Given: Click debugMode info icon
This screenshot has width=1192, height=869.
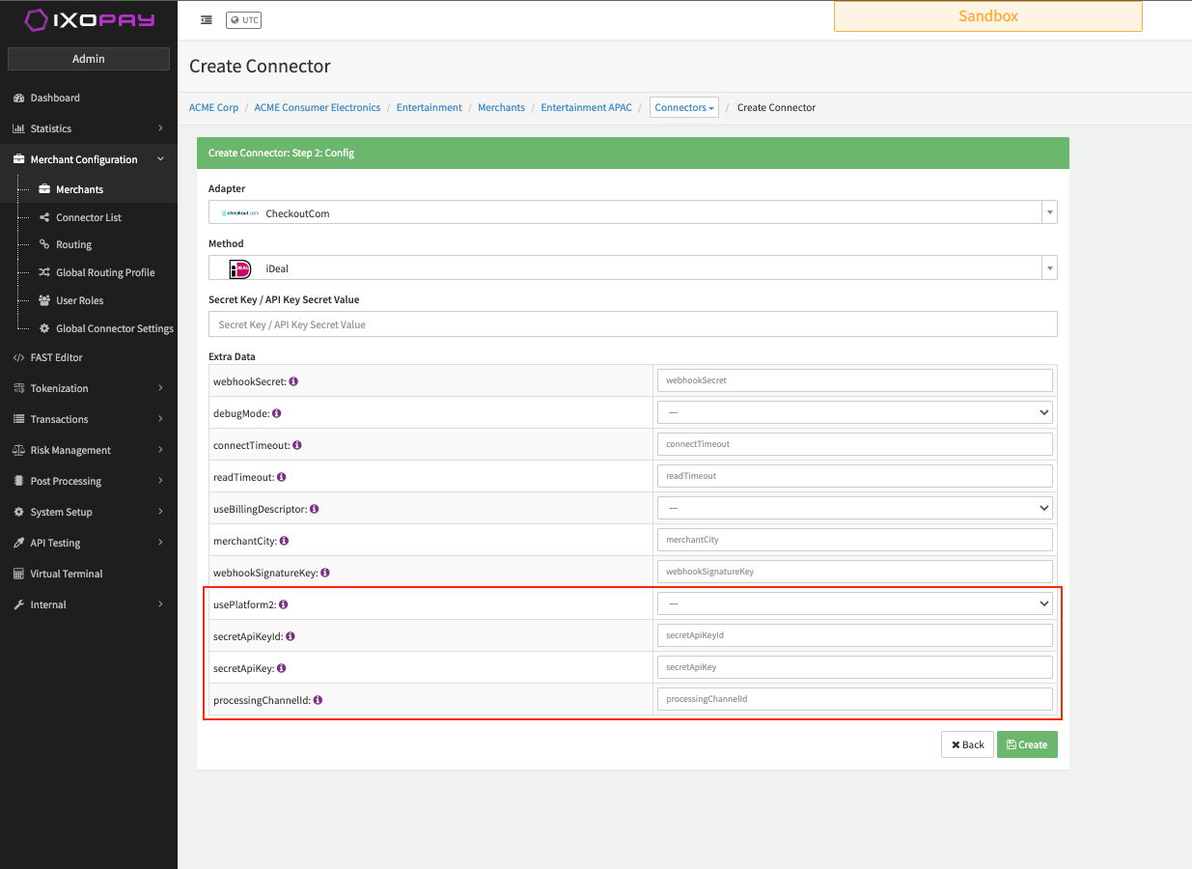Looking at the screenshot, I should pos(276,413).
